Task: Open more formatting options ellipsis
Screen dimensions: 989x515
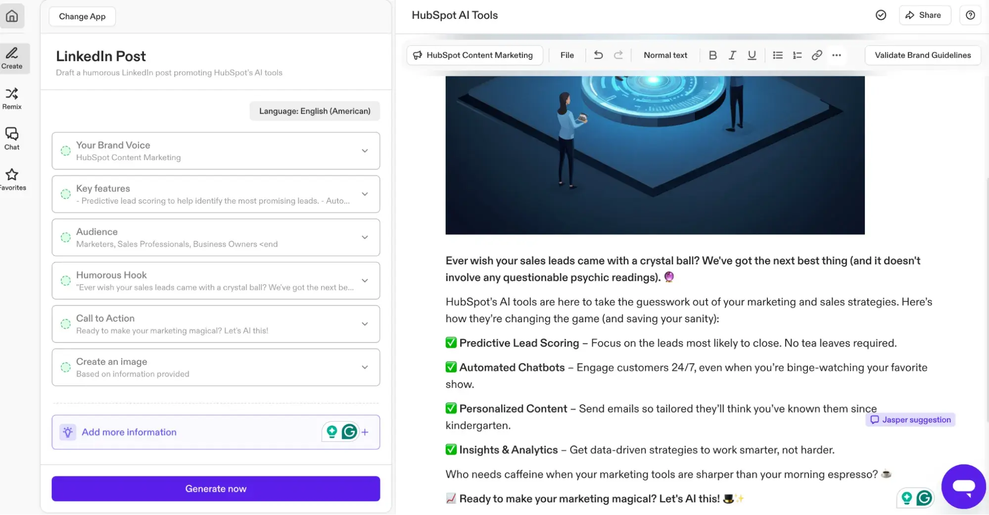Action: pyautogui.click(x=837, y=55)
